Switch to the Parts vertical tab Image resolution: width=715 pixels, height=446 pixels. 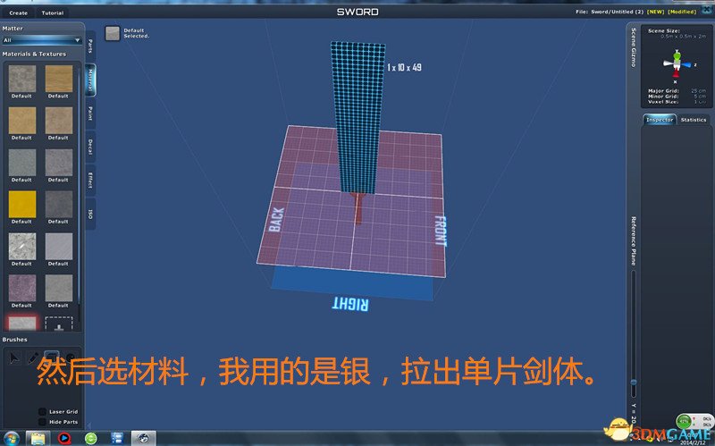point(90,46)
